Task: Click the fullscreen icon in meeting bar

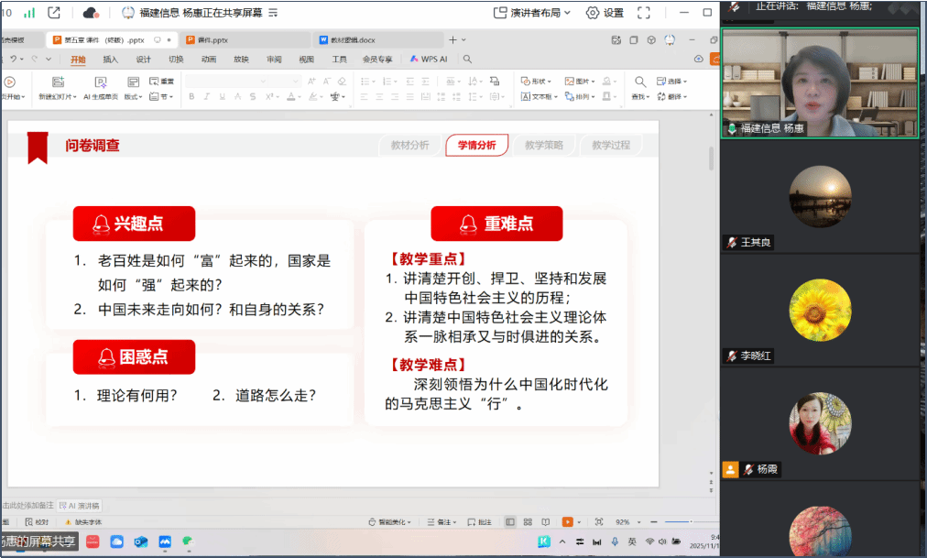Action: (x=644, y=13)
